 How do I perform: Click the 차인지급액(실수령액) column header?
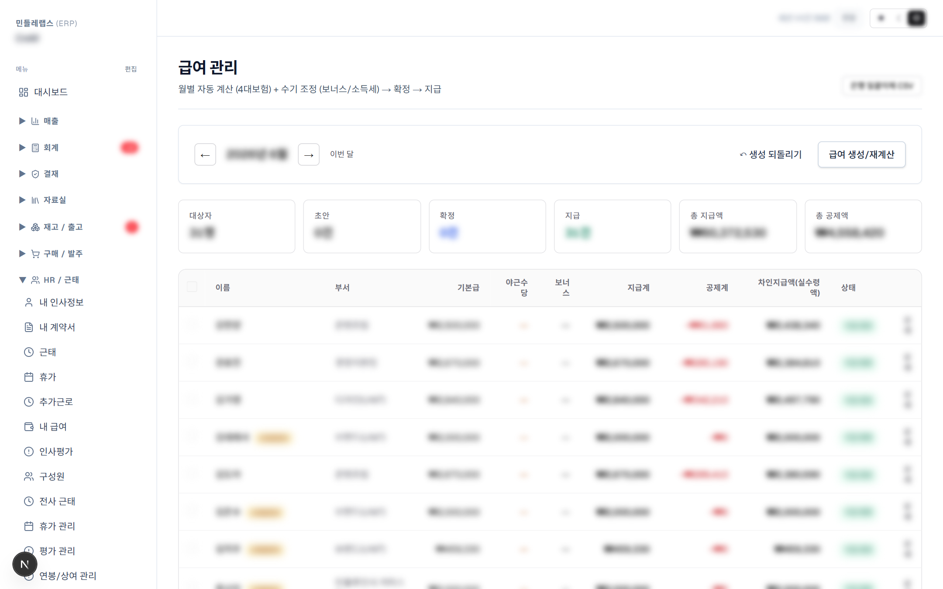coord(789,288)
